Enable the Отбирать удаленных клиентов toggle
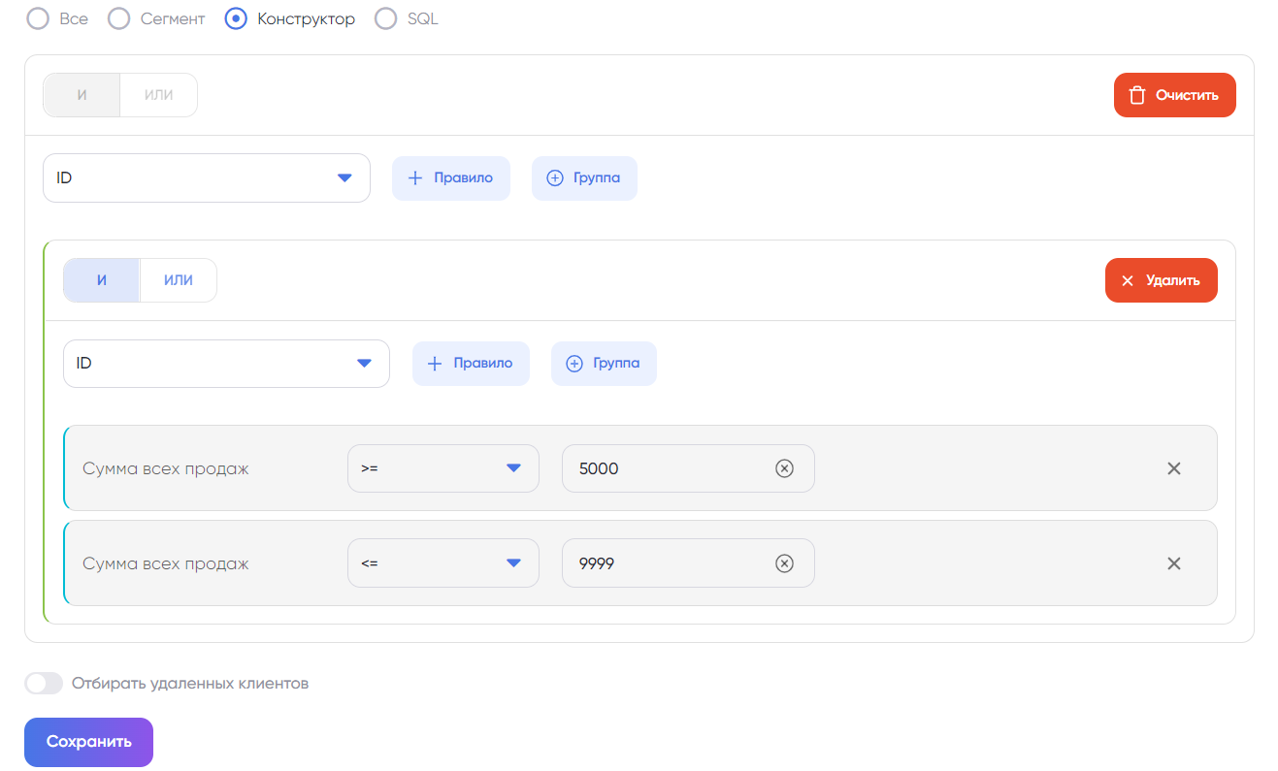The width and height of the screenshot is (1278, 771). [x=44, y=683]
